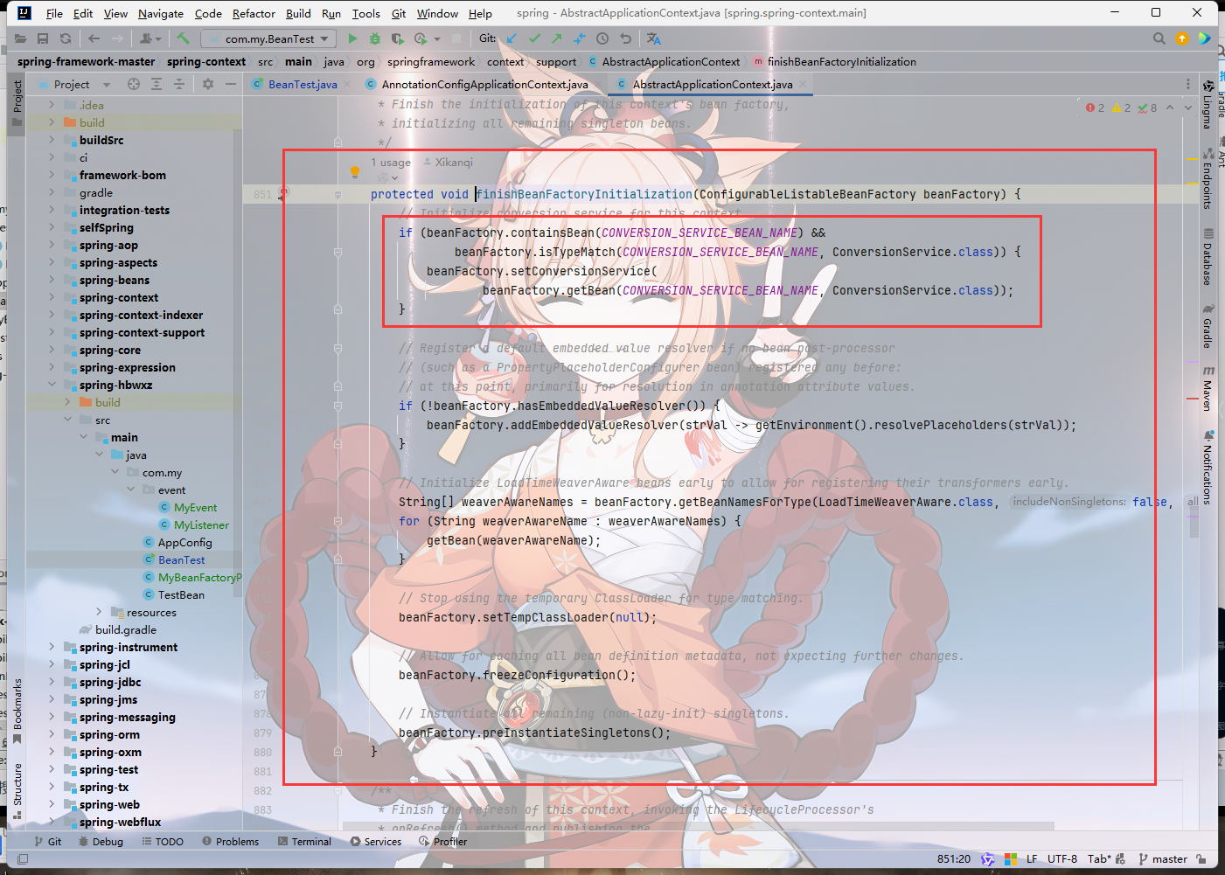Viewport: 1225px width, 875px height.
Task: Hide the Project panel with the minus icon
Action: (231, 84)
